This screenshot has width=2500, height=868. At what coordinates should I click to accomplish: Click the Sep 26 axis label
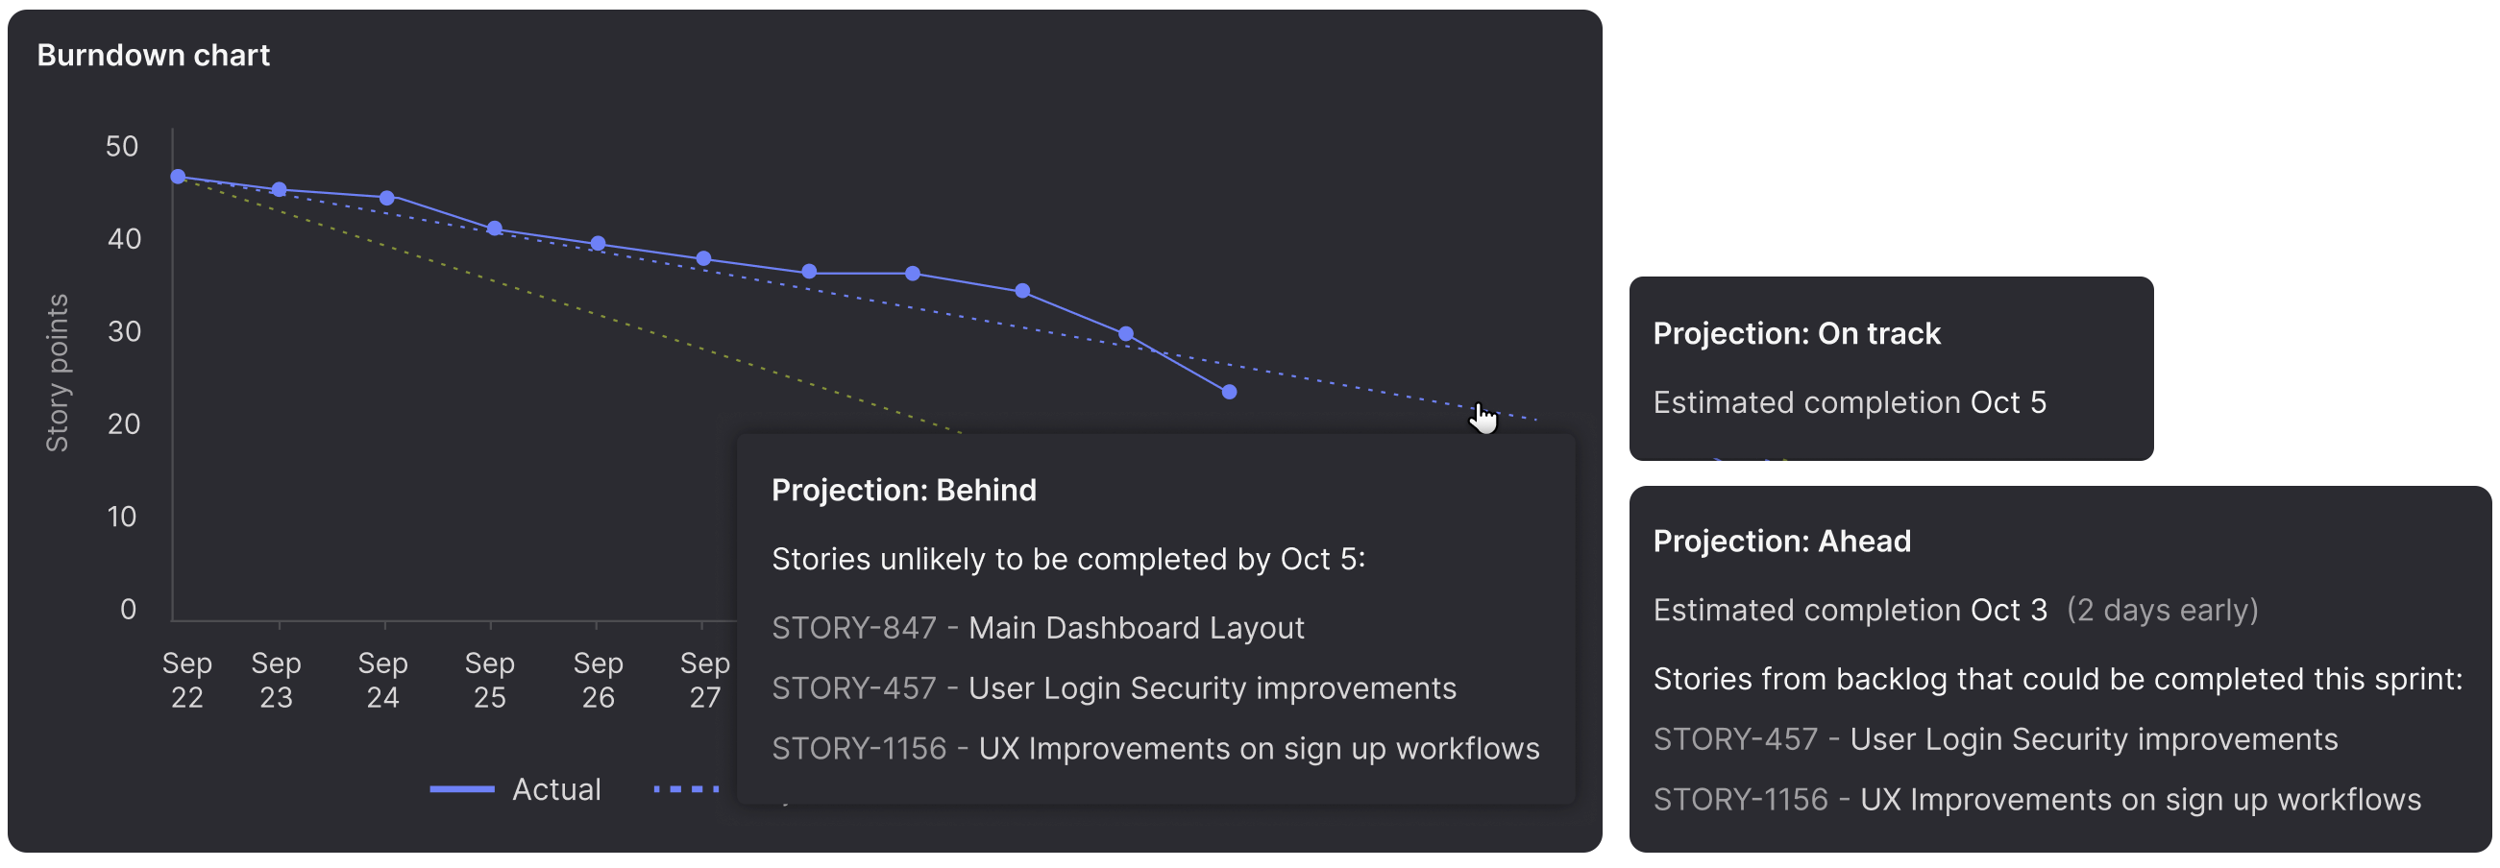pos(598,680)
